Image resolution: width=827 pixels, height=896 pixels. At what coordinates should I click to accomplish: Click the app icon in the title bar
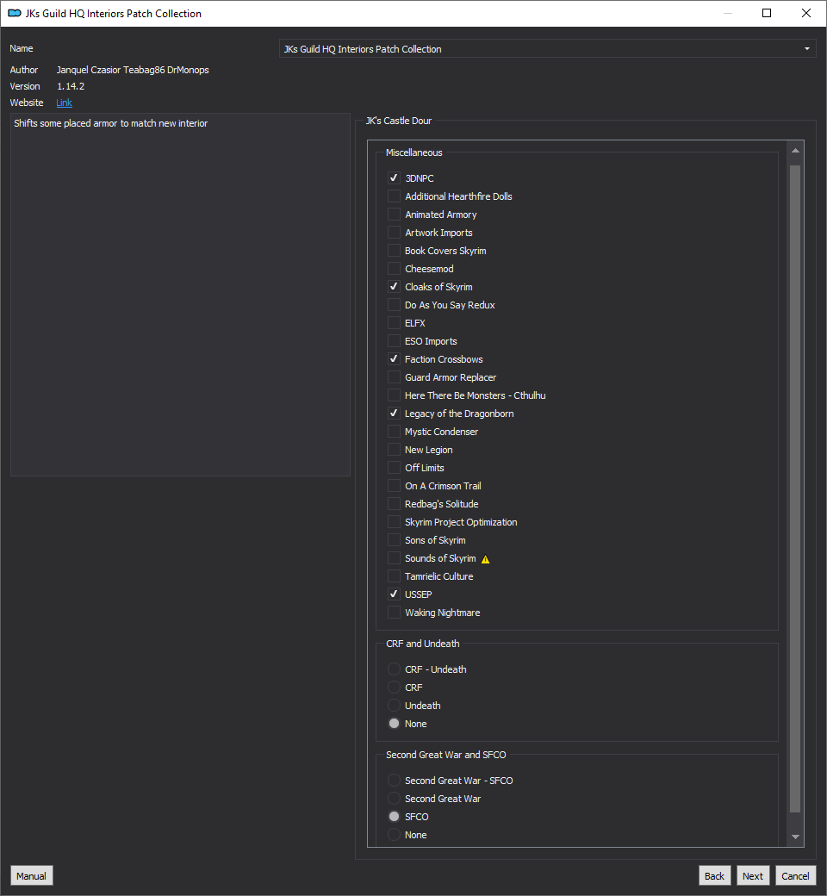15,13
